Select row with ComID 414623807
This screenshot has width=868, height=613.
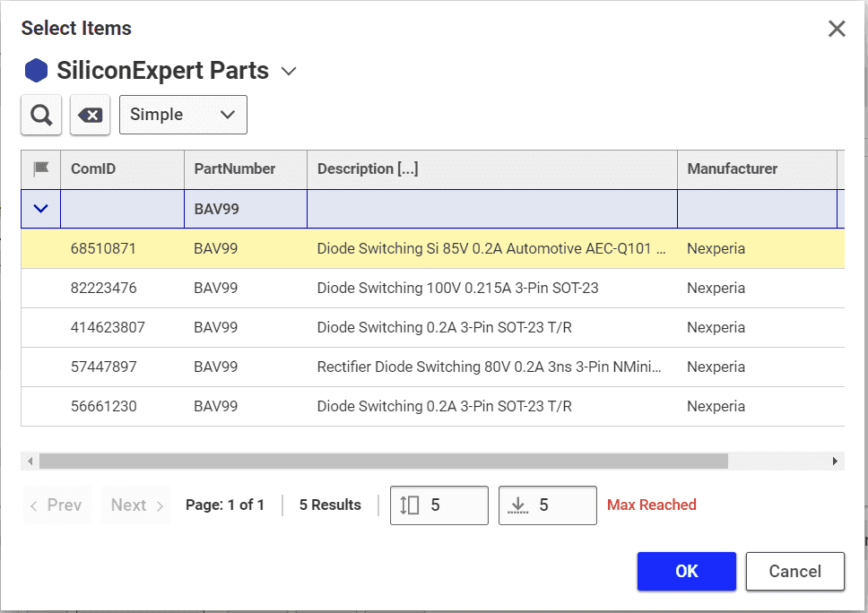pyautogui.click(x=433, y=327)
